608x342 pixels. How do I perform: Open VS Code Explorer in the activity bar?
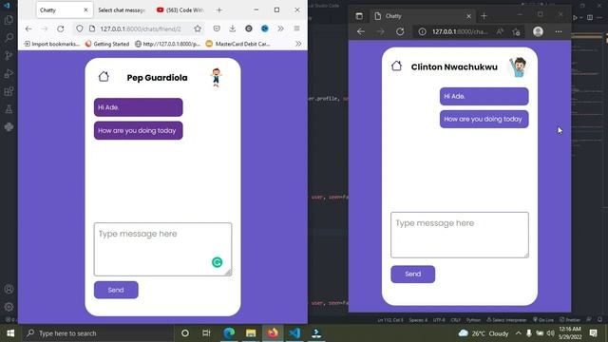(9, 20)
